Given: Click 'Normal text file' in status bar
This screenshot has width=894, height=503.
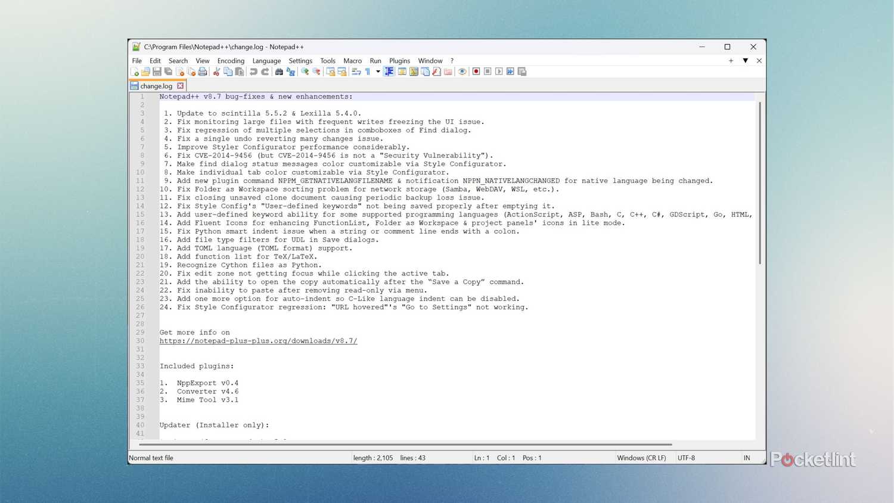Looking at the screenshot, I should [x=151, y=458].
